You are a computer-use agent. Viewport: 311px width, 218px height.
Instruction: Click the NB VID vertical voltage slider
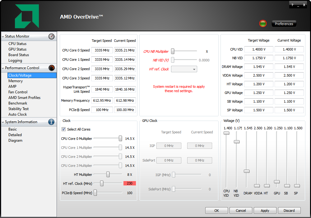tap(237, 142)
